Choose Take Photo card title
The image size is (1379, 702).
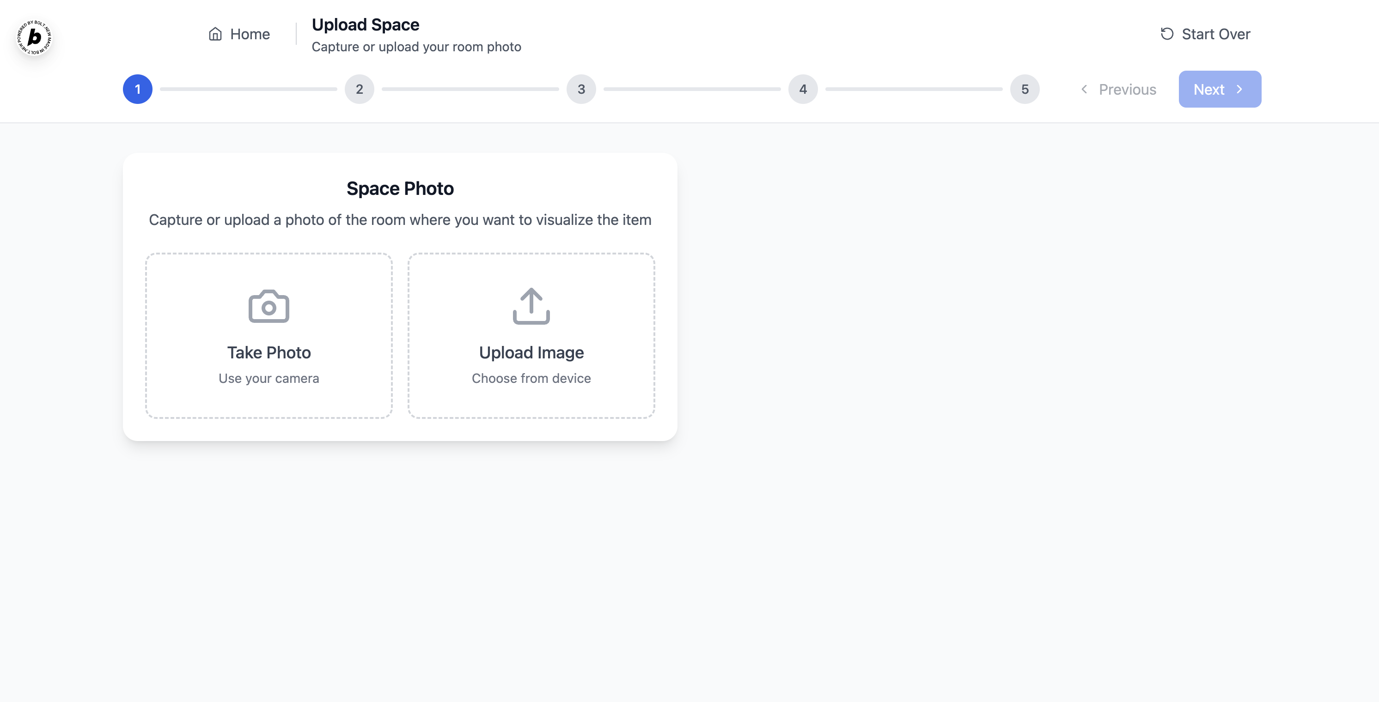[269, 352]
